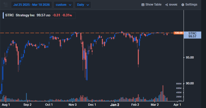Click the Settings text label
206x108 pixels.
tap(191, 5)
